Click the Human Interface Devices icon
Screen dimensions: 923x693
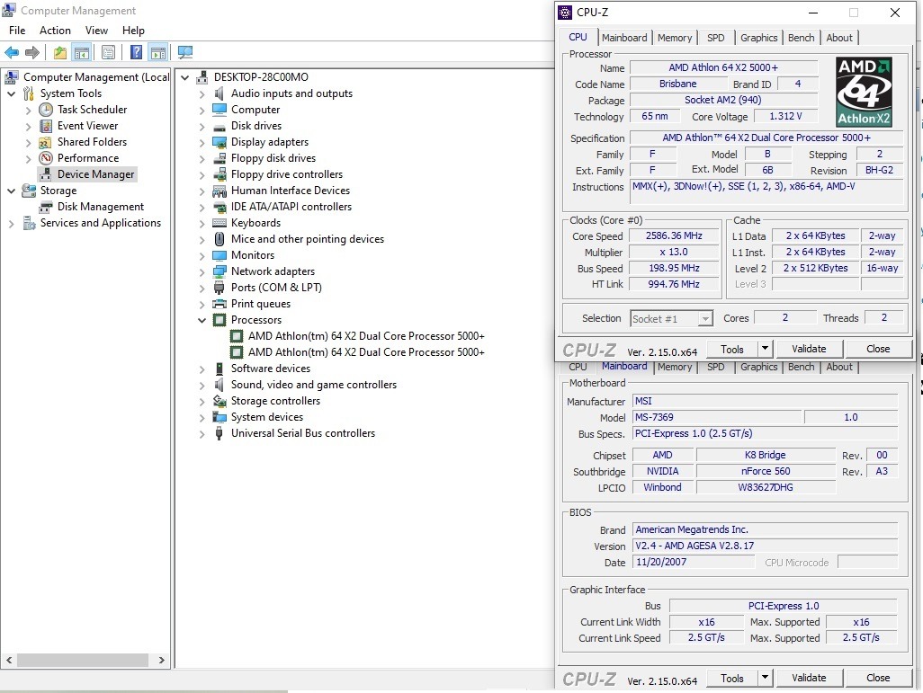point(219,191)
